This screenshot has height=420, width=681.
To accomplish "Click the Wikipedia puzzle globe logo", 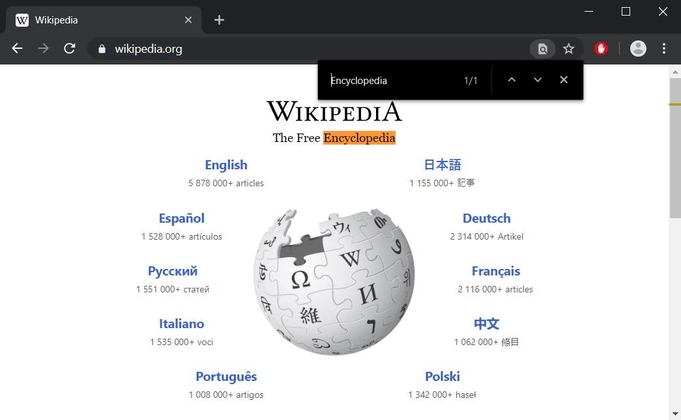I will click(334, 282).
